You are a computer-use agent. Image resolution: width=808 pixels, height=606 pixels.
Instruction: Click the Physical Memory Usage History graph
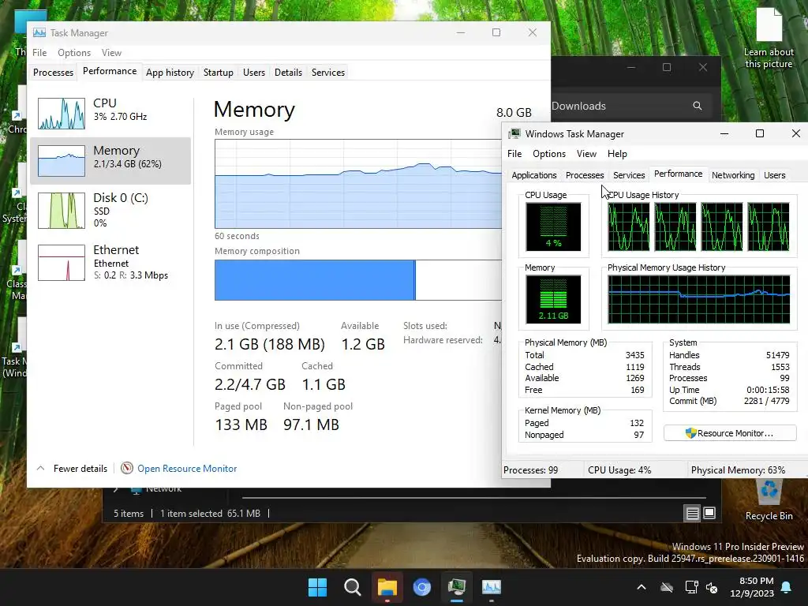pos(699,299)
